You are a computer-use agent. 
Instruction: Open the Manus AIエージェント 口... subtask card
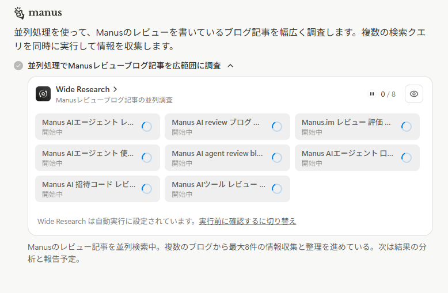(x=348, y=158)
